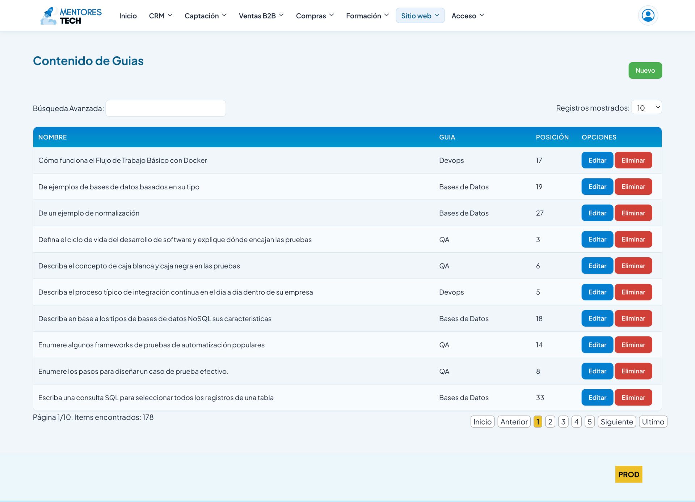Sort by the POSICIÓN column header
The width and height of the screenshot is (695, 502).
tap(552, 137)
